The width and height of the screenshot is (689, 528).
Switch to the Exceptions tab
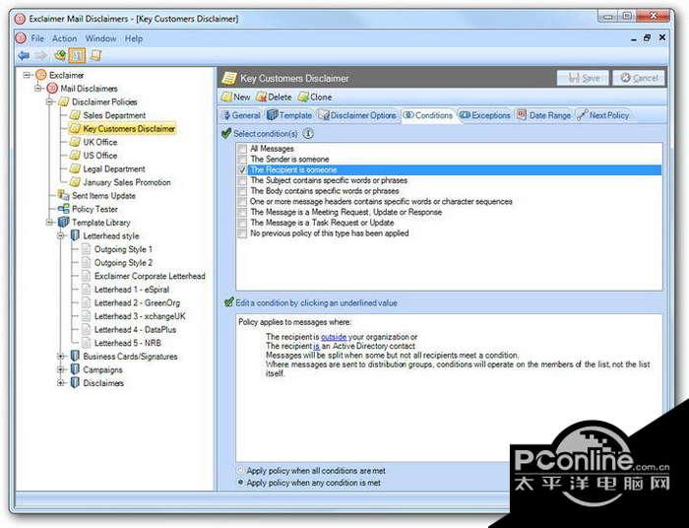point(484,115)
